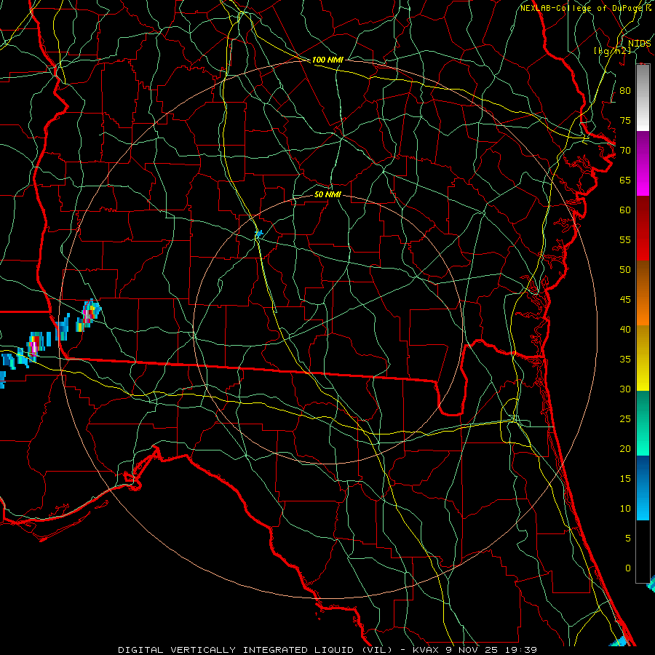
Task: Click the scale value 45
Action: pyautogui.click(x=625, y=300)
